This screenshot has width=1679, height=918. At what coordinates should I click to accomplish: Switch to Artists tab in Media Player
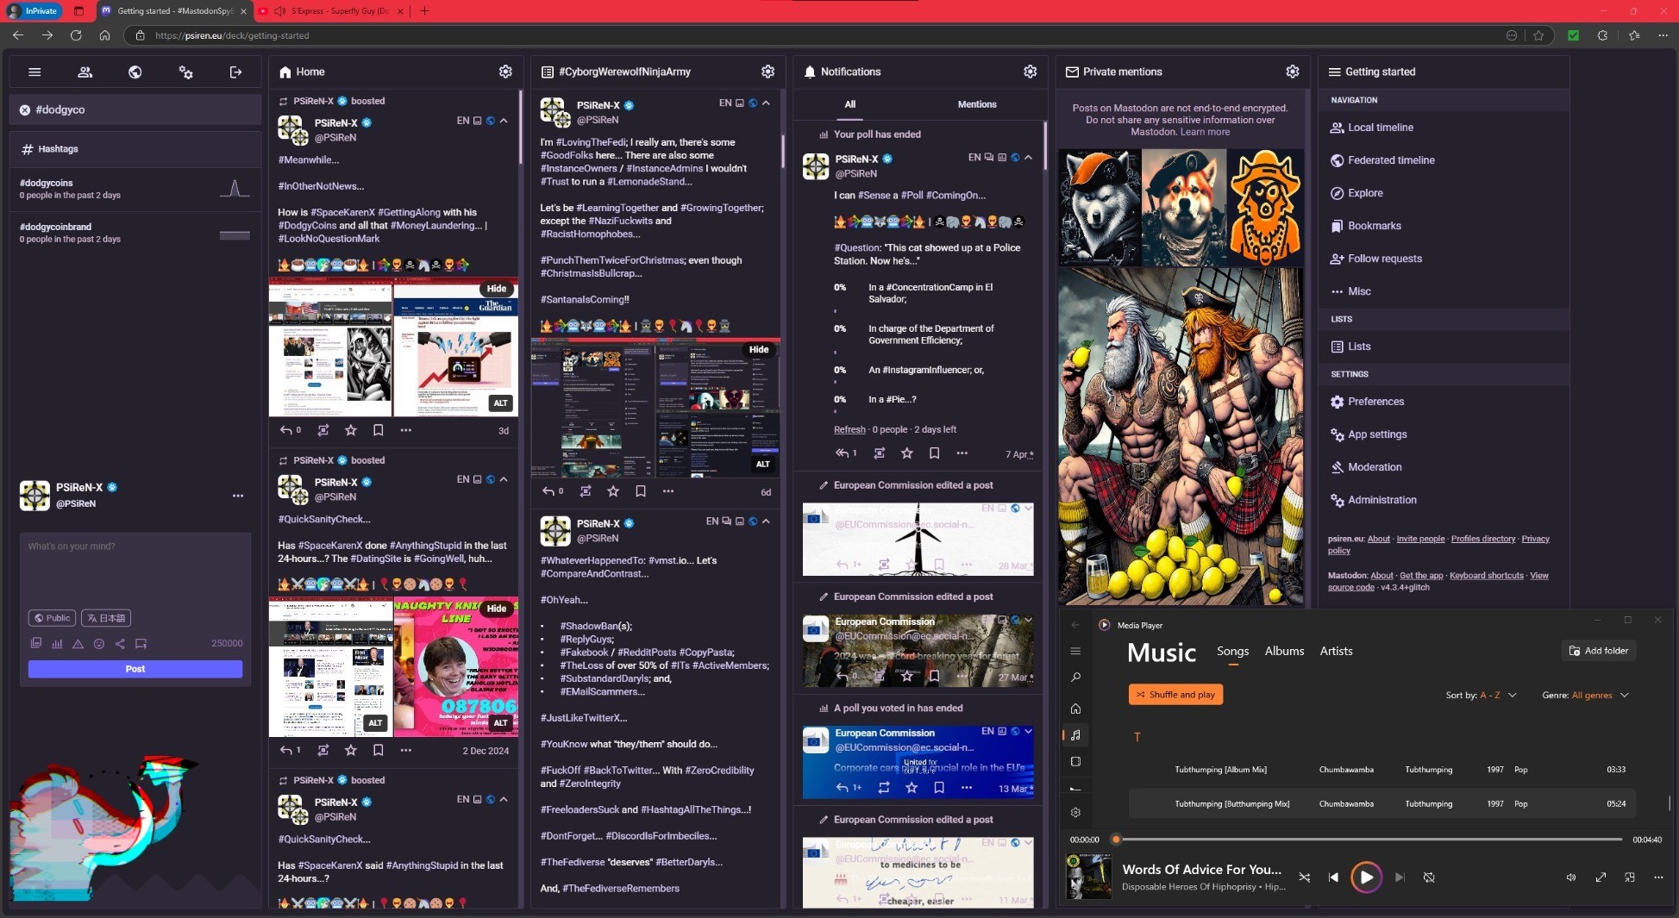tap(1336, 652)
